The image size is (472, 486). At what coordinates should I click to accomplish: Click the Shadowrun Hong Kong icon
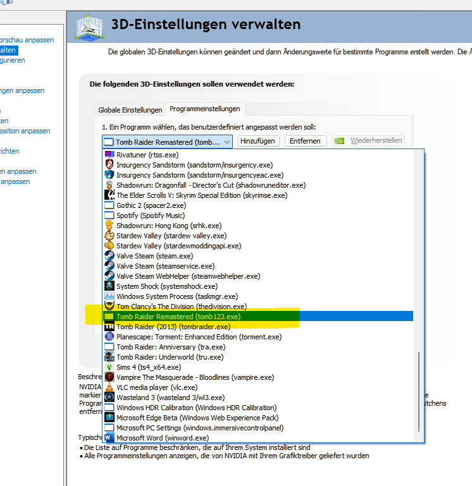(109, 226)
